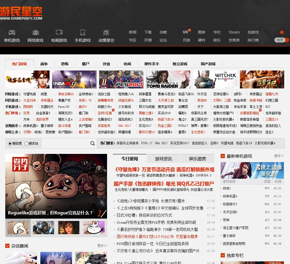Click 使命召唤OL in 网络游戏 row
Screen dimensions: 290x264
point(66,94)
